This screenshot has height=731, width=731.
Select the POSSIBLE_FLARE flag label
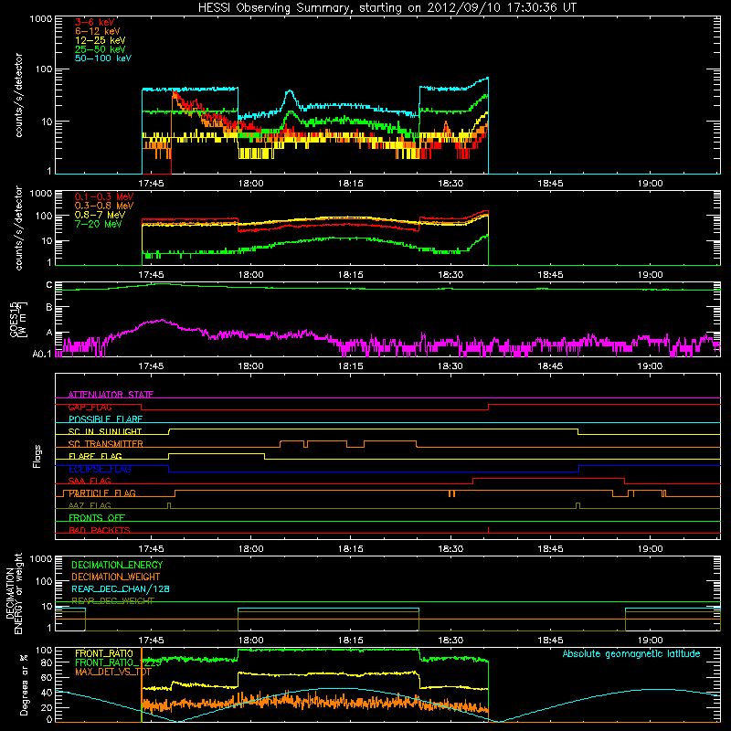tap(105, 419)
